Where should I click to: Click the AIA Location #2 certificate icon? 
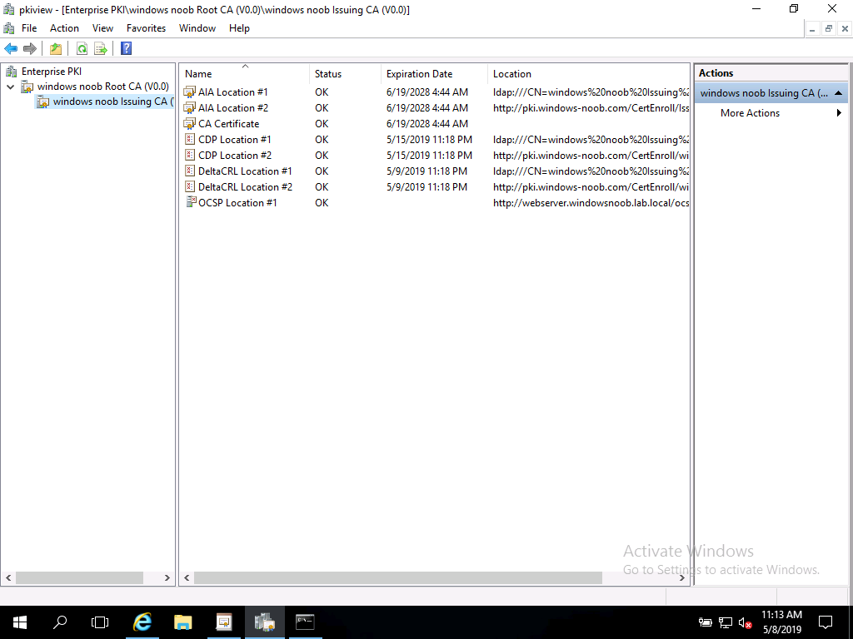click(189, 108)
